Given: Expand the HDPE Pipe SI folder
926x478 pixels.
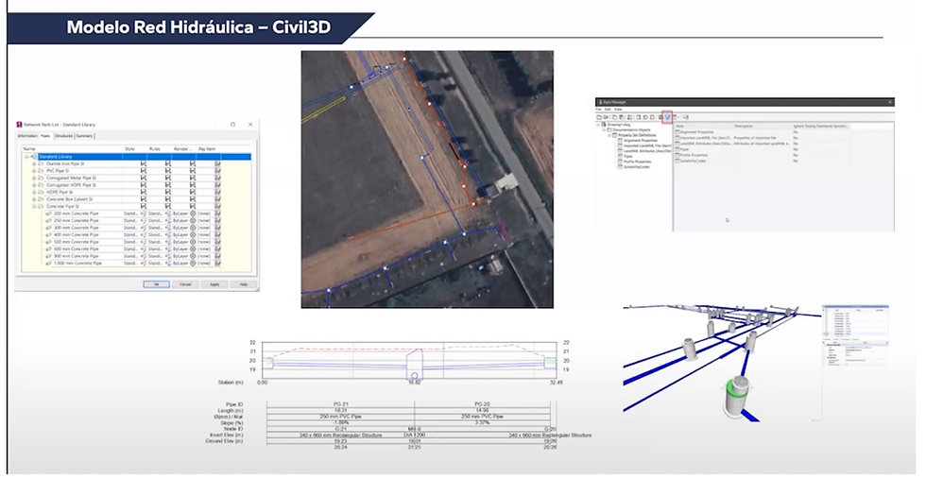Looking at the screenshot, I should 34,192.
